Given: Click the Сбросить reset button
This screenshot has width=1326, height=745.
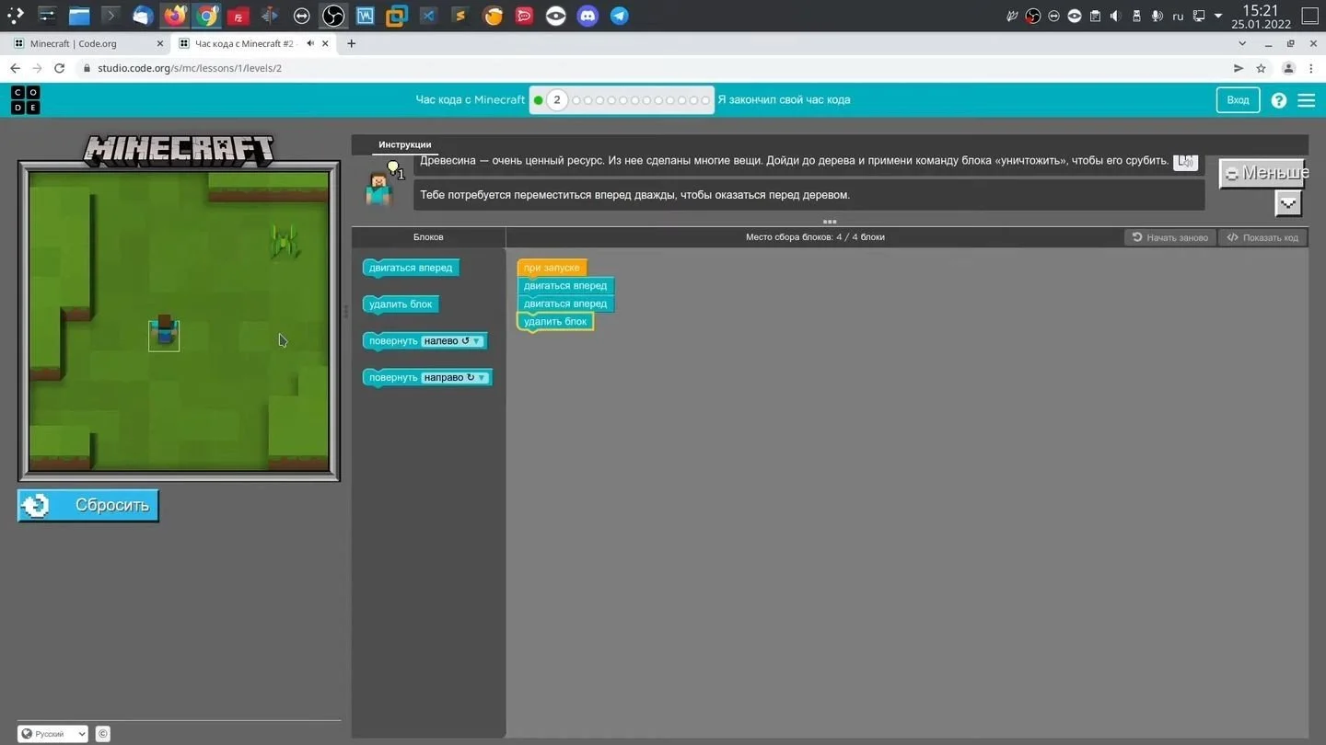Looking at the screenshot, I should (88, 506).
